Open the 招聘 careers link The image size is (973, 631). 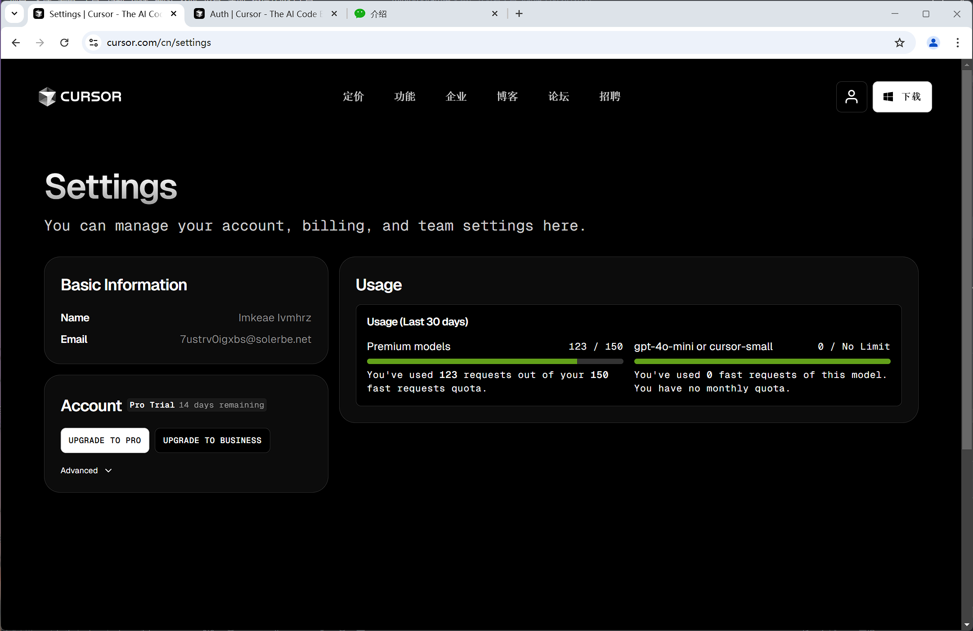[610, 97]
